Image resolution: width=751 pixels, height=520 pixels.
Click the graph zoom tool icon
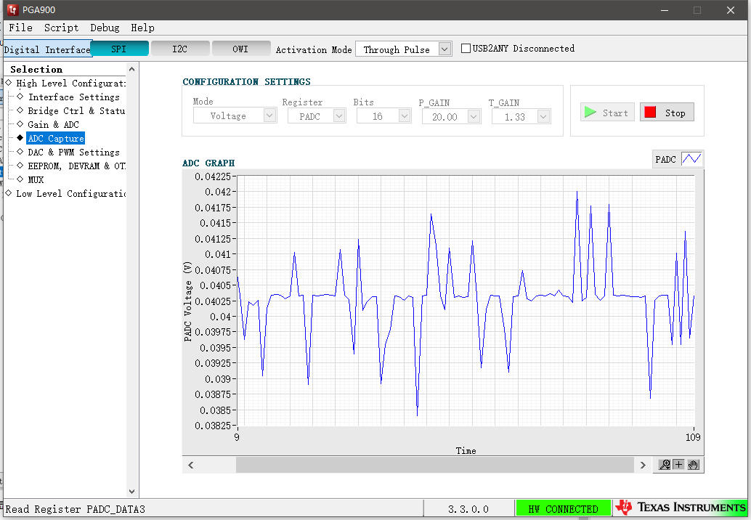665,465
